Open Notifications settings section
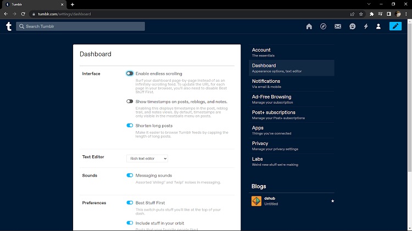Screen dimensions: 412x231 tap(291, 83)
